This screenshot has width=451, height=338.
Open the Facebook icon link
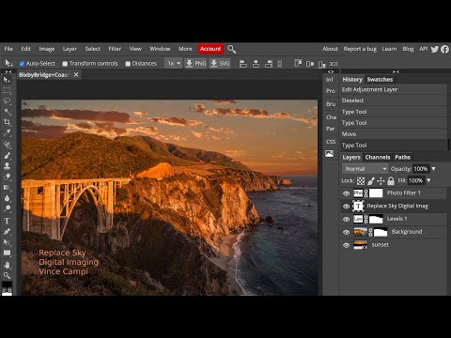[x=444, y=49]
